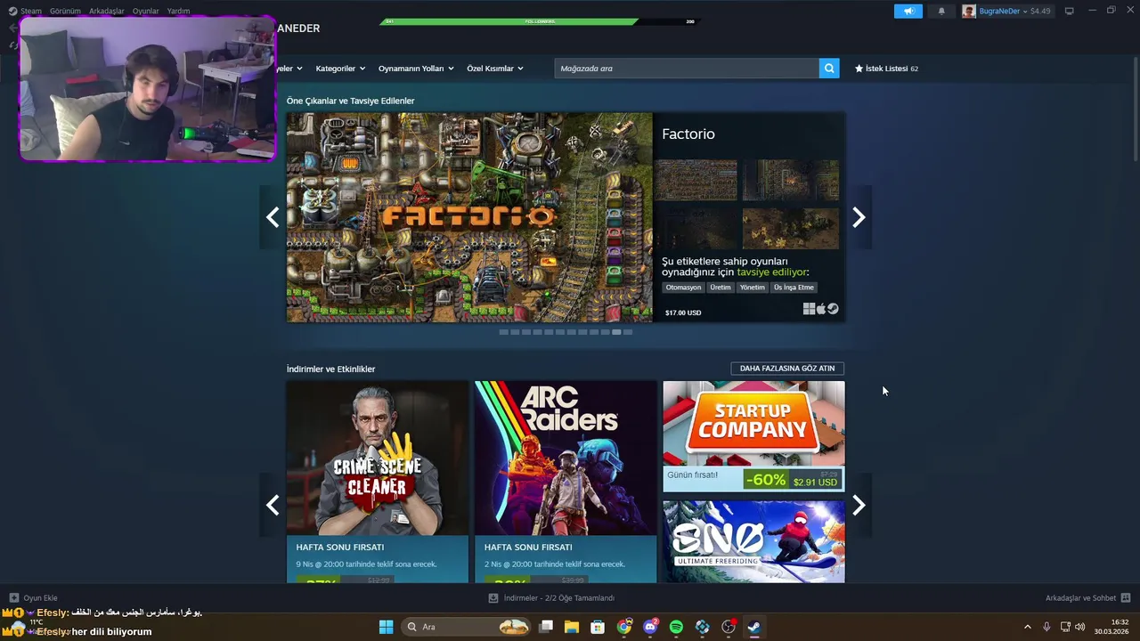Click the Üs İnşa Etme tag
Screen dimensions: 1140x641
[794, 288]
